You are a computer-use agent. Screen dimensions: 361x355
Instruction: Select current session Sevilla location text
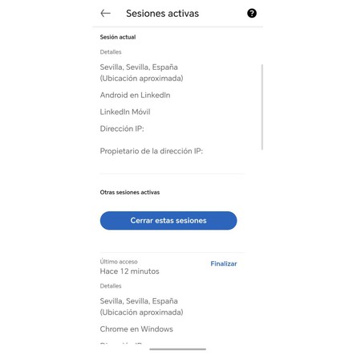point(141,72)
